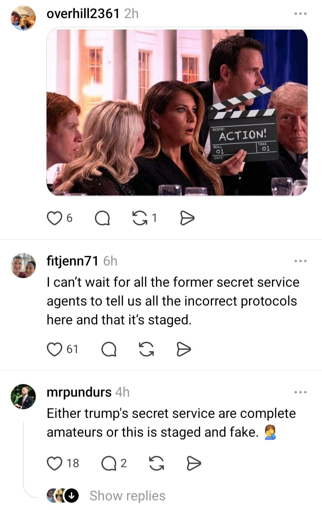The width and height of the screenshot is (322, 510).
Task: Like fitjenn71's comment showing 61 likes
Action: pyautogui.click(x=54, y=349)
